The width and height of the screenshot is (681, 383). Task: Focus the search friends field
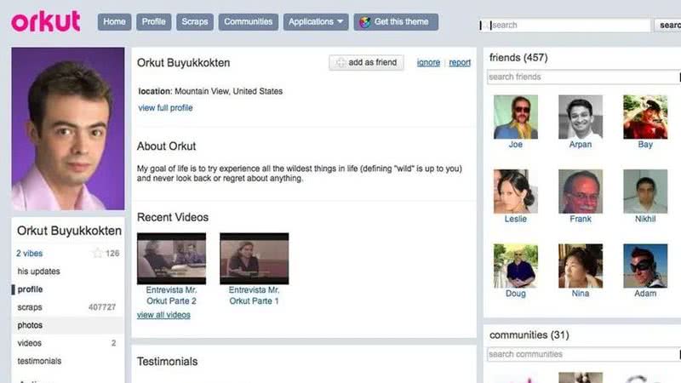(583, 77)
